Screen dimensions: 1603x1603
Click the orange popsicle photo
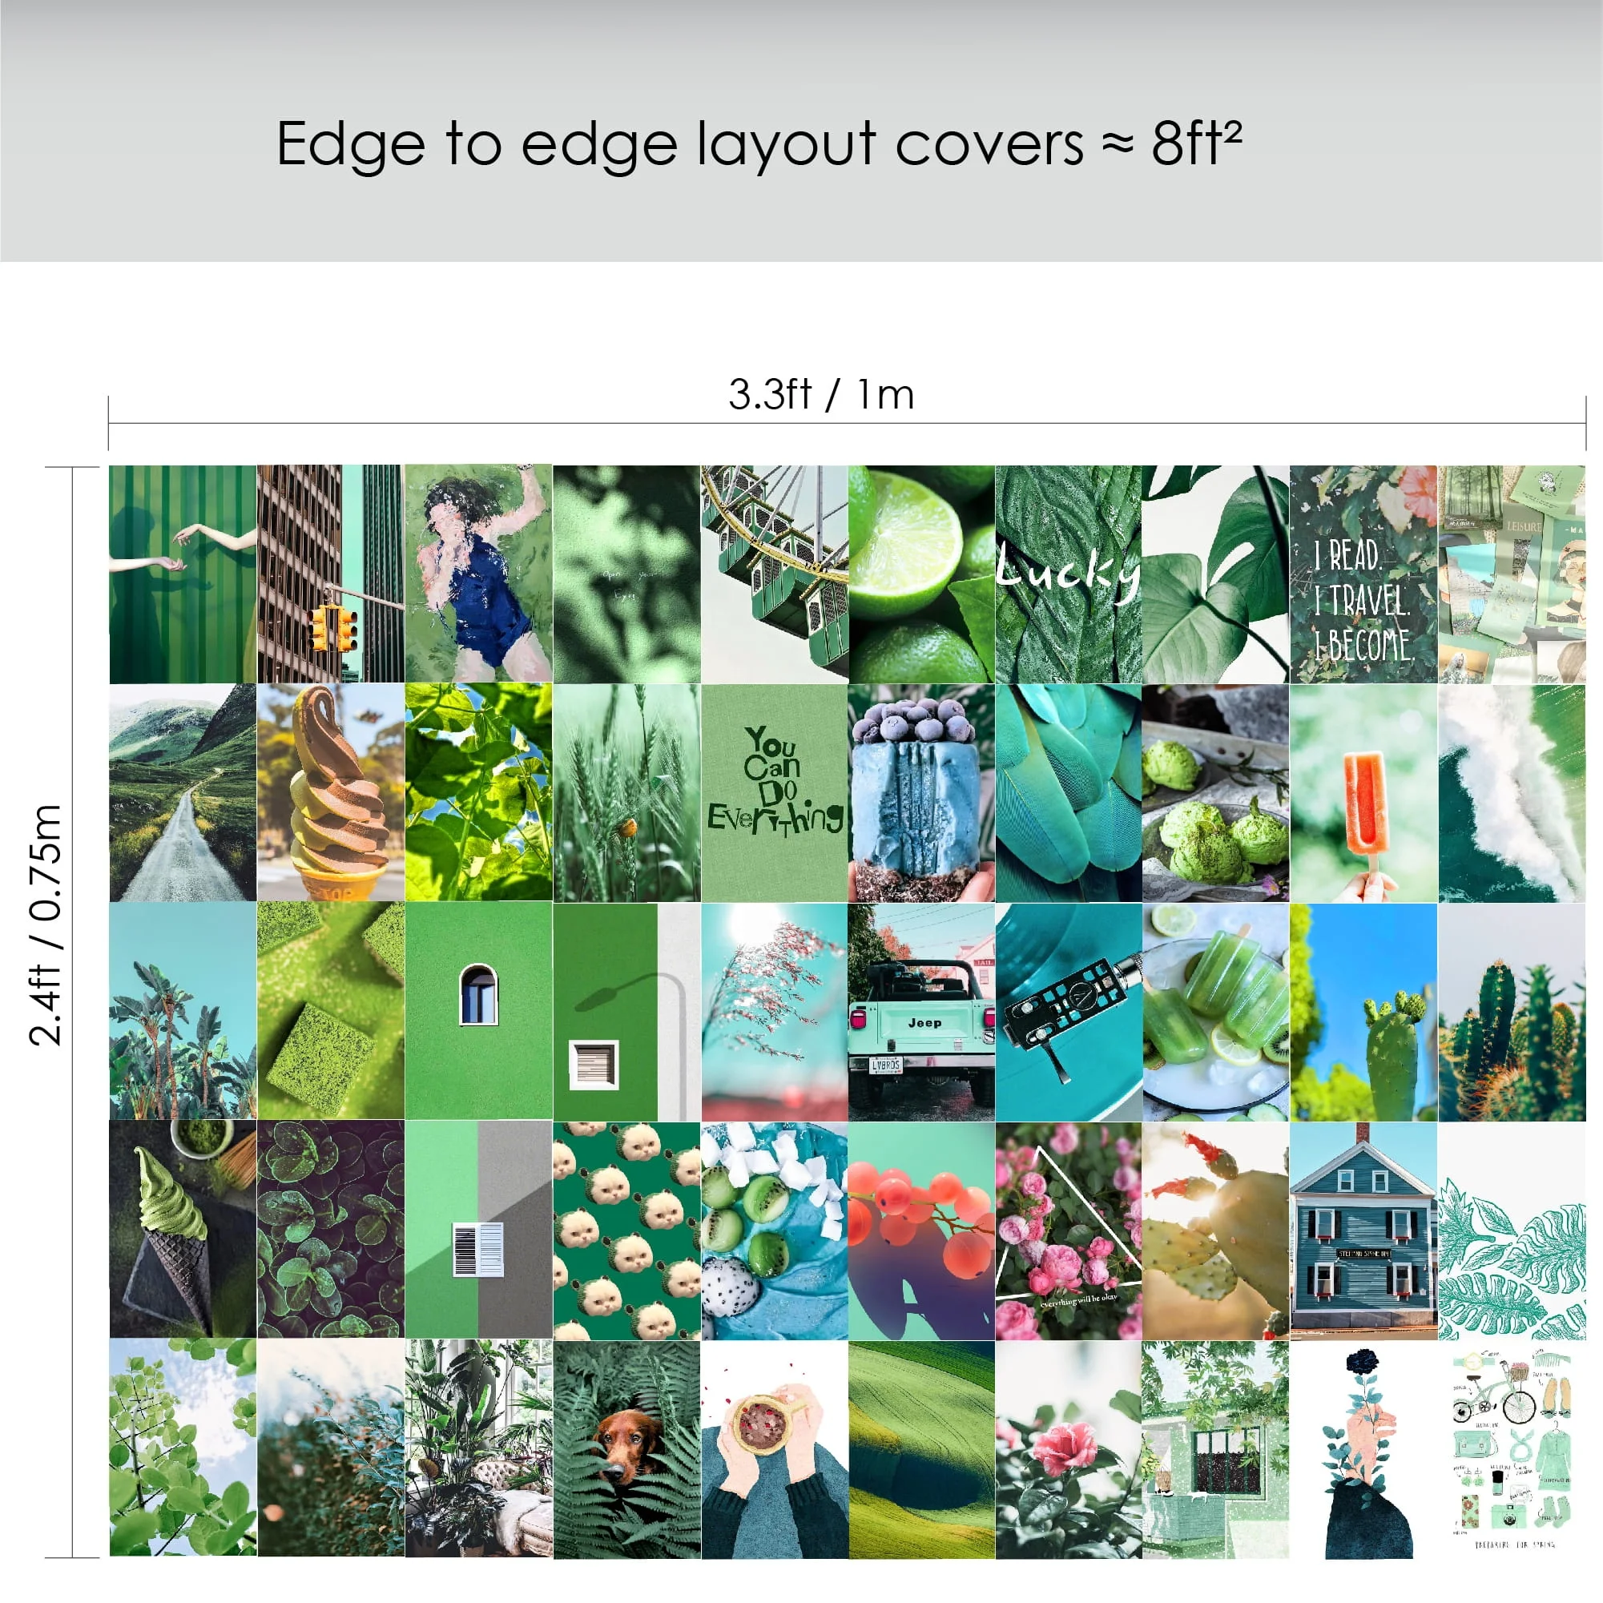pos(1363,793)
